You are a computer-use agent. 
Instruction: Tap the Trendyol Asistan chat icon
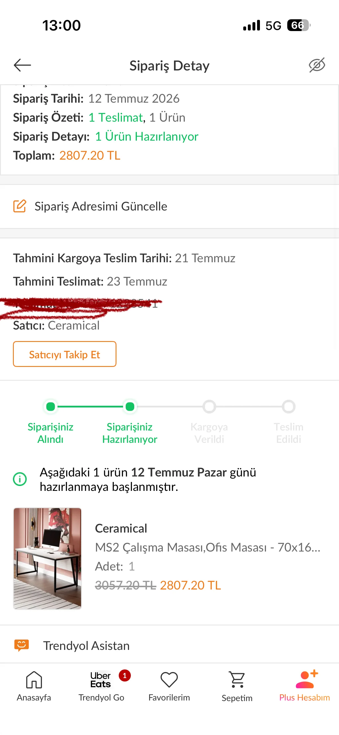click(22, 645)
